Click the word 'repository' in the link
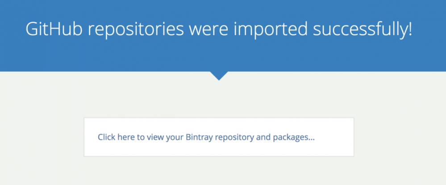This screenshot has width=446, height=185. 234,137
